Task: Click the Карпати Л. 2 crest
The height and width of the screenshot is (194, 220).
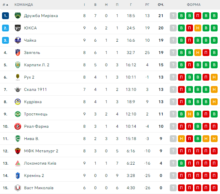Action: pyautogui.click(x=18, y=65)
